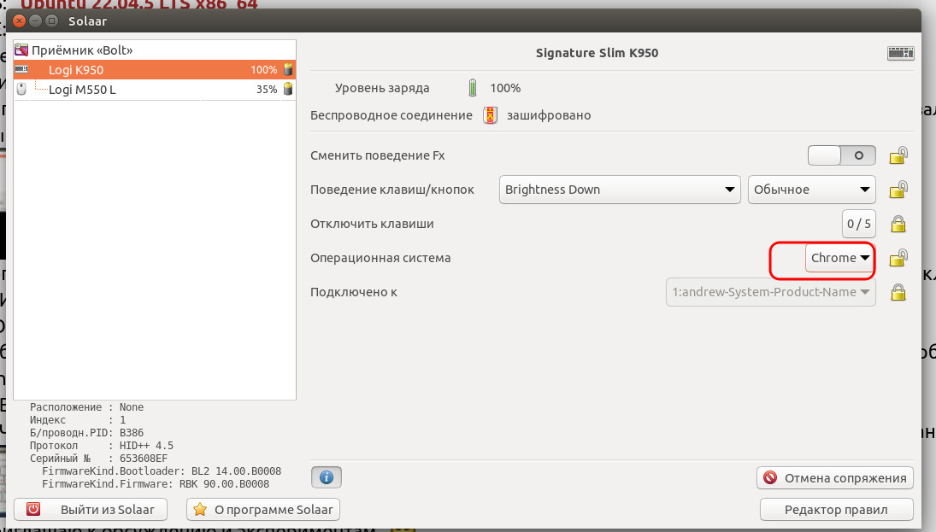Click the зашифровано connection status text
Viewport: 936px width, 532px height.
pyautogui.click(x=549, y=115)
